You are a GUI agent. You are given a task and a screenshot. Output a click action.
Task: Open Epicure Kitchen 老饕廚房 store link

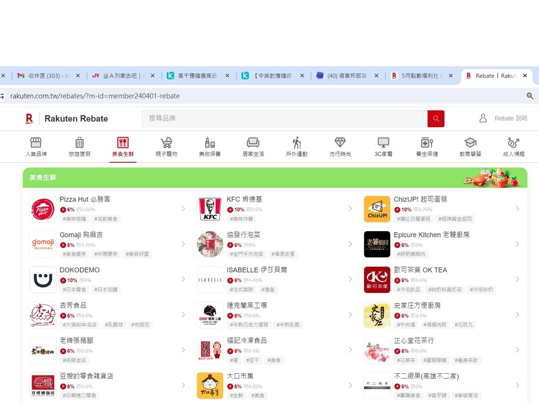(x=432, y=235)
